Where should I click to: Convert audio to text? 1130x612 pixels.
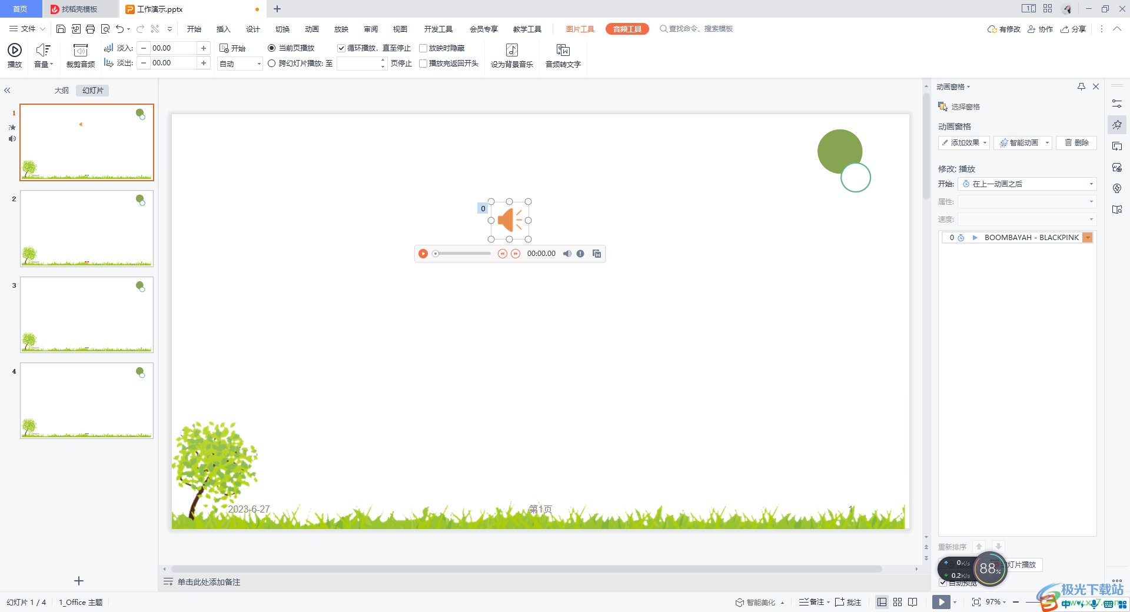[563, 55]
